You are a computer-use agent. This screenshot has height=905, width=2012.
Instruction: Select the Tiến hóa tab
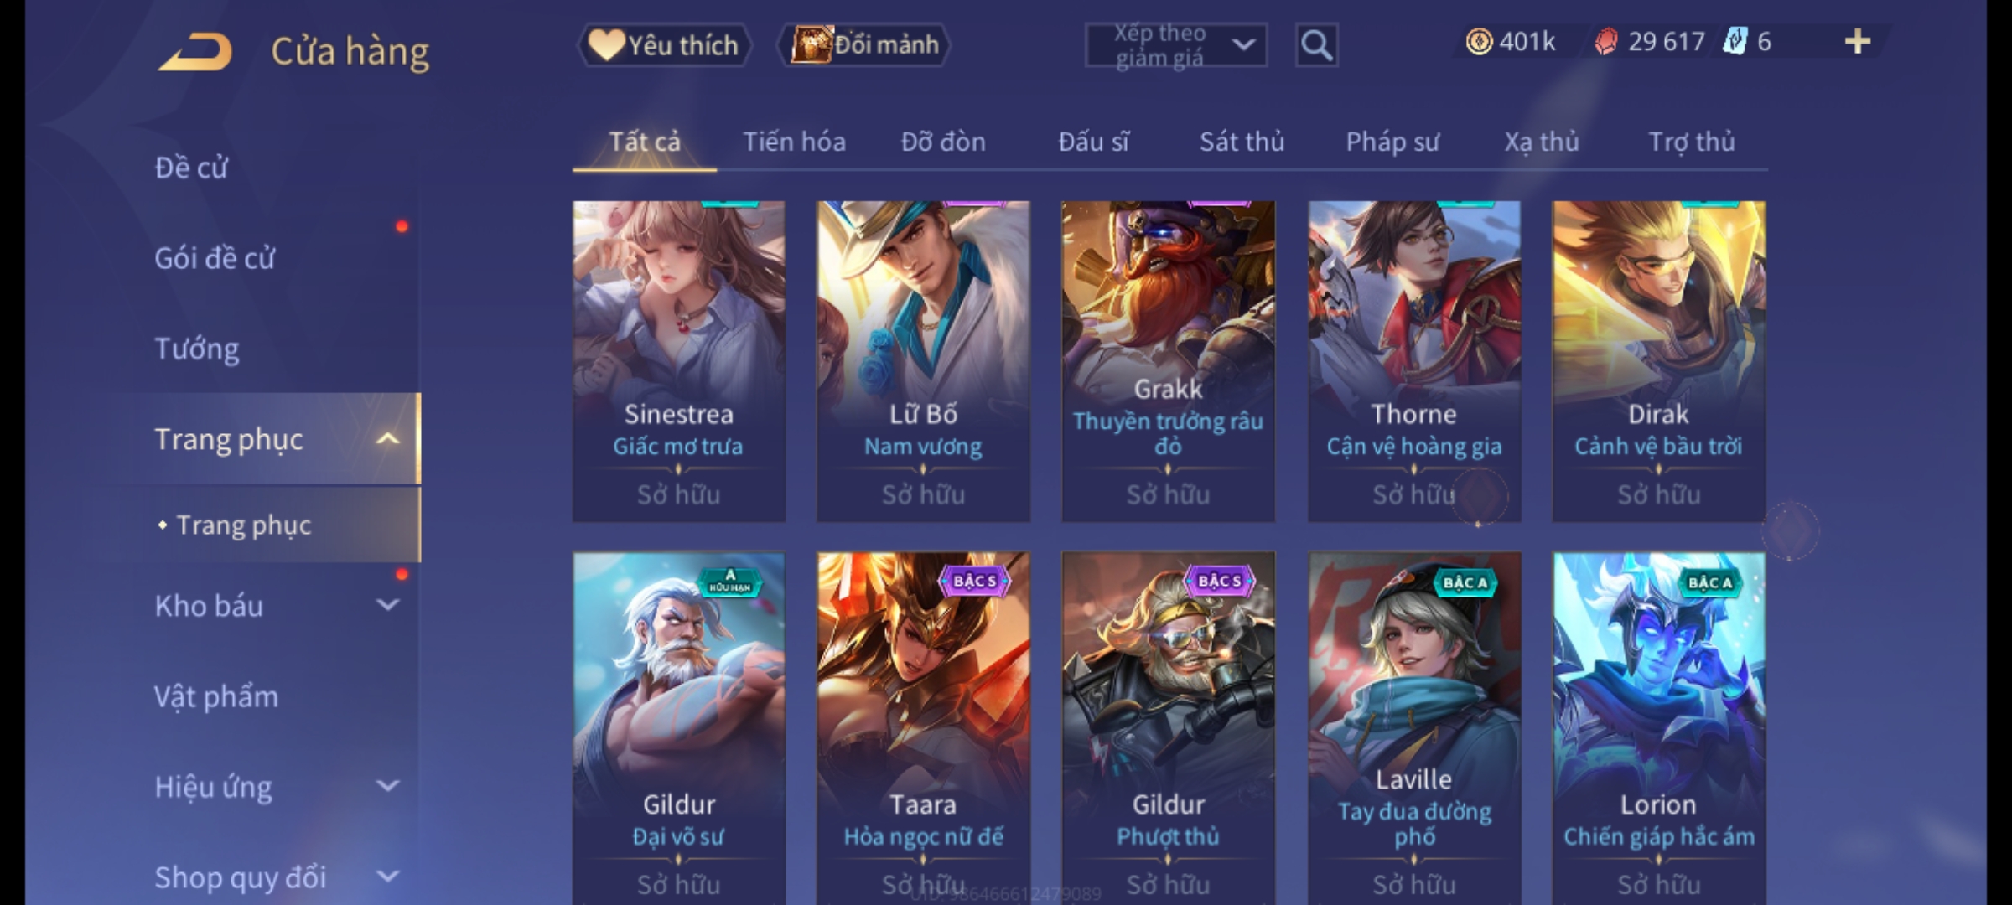coord(794,142)
